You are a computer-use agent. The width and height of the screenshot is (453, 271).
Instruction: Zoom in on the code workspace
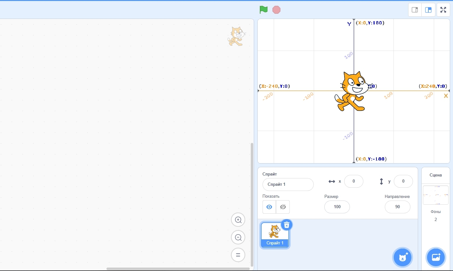pos(238,220)
